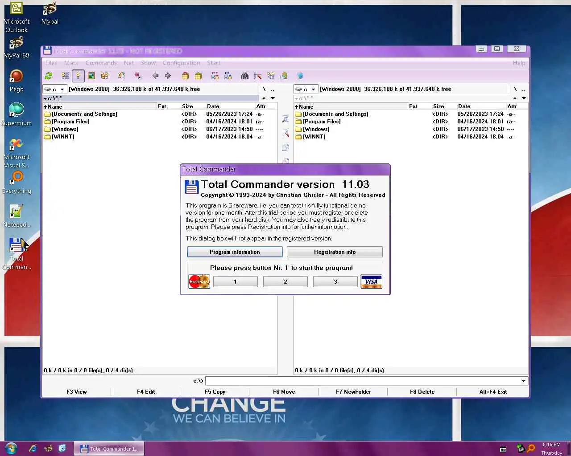Click the Copy icon in the middle button bar
This screenshot has height=456, width=571.
pyautogui.click(x=285, y=147)
